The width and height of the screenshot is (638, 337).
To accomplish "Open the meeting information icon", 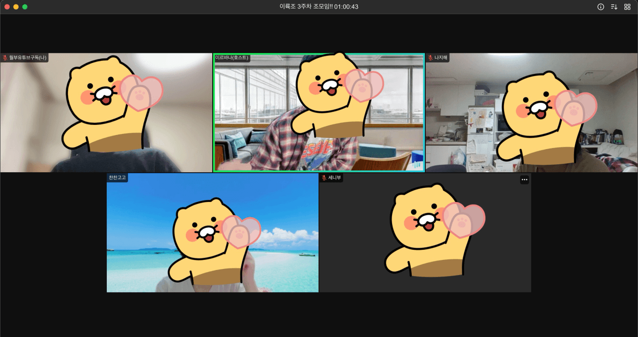I will 601,7.
